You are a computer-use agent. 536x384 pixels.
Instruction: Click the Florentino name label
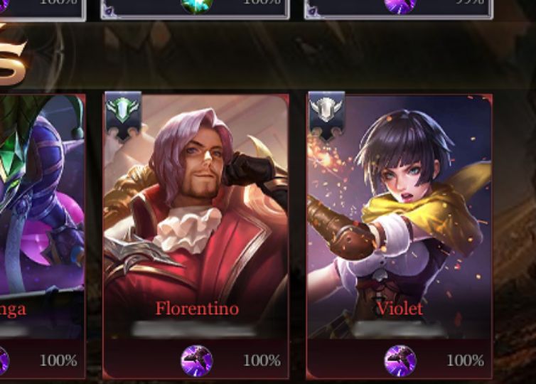coord(197,309)
